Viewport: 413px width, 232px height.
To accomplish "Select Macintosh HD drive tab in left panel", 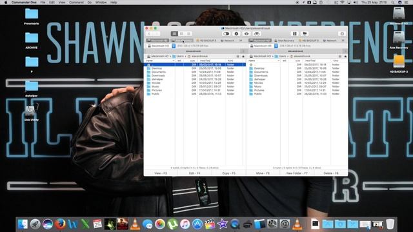I will click(x=157, y=41).
